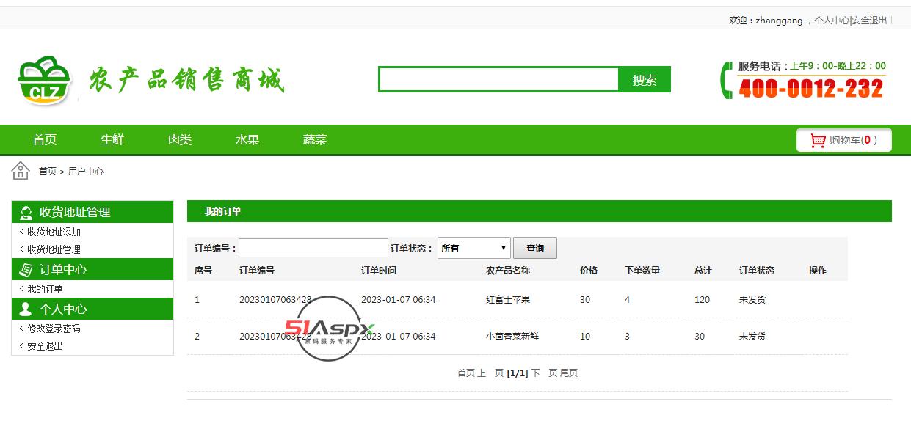Open the 蔬菜 category page
Image resolution: width=911 pixels, height=440 pixels.
point(315,139)
